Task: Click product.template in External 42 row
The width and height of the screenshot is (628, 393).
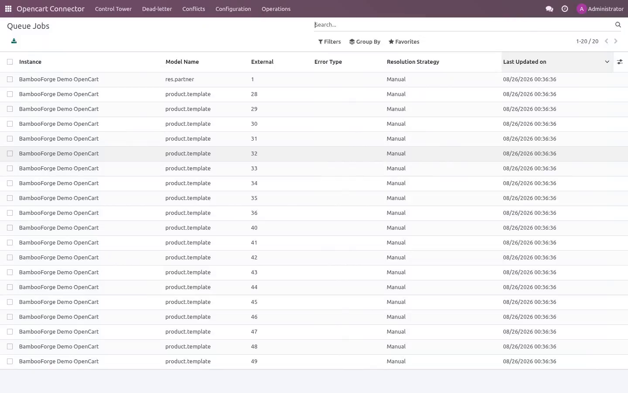Action: [188, 258]
